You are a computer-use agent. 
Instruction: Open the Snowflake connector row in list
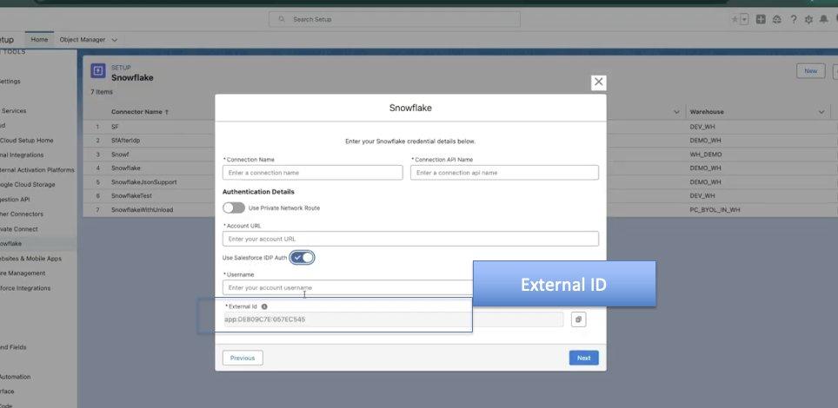pyautogui.click(x=126, y=168)
